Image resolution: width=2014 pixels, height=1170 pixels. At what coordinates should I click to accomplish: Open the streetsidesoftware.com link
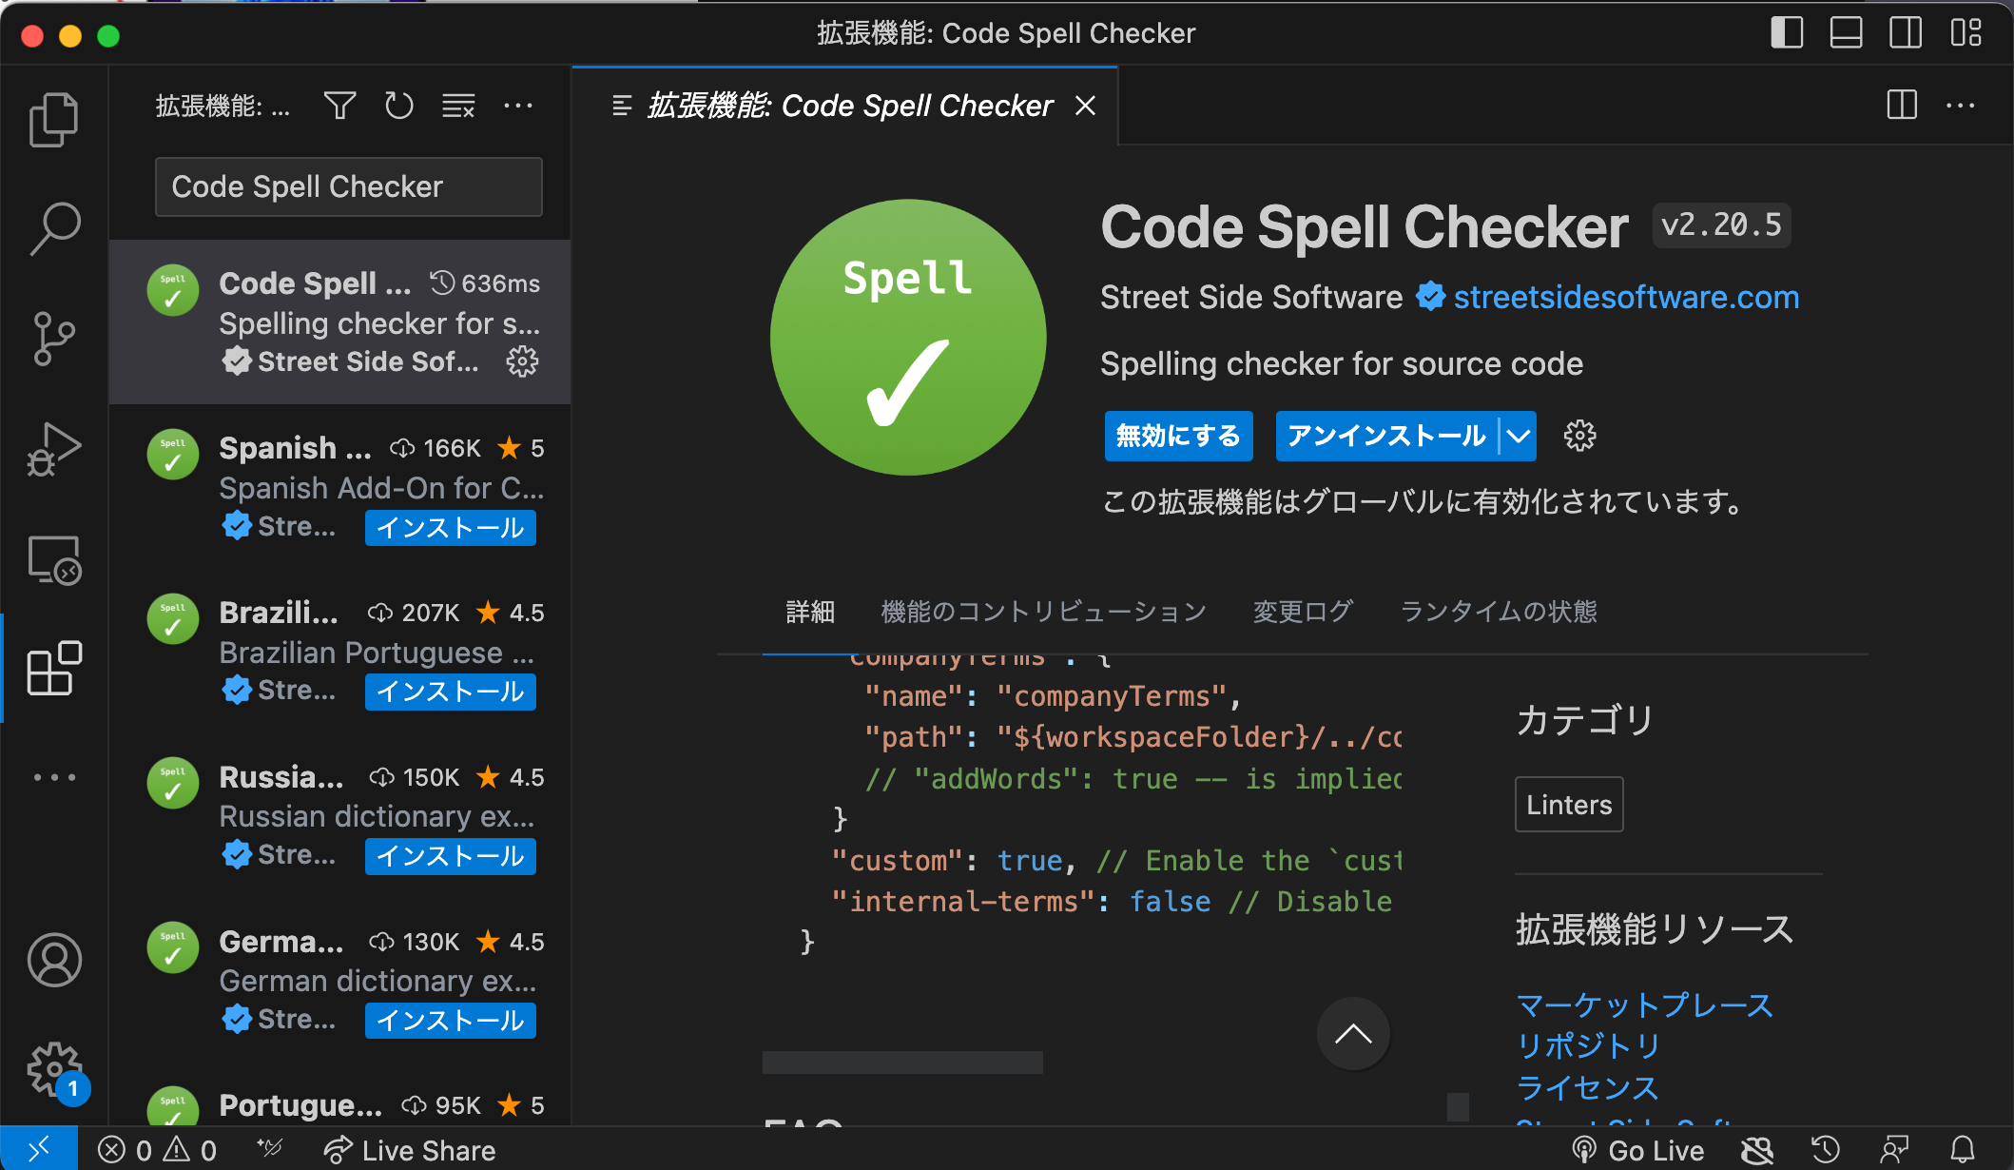point(1626,298)
